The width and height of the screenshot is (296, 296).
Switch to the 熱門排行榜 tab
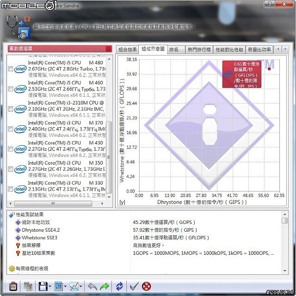click(199, 49)
